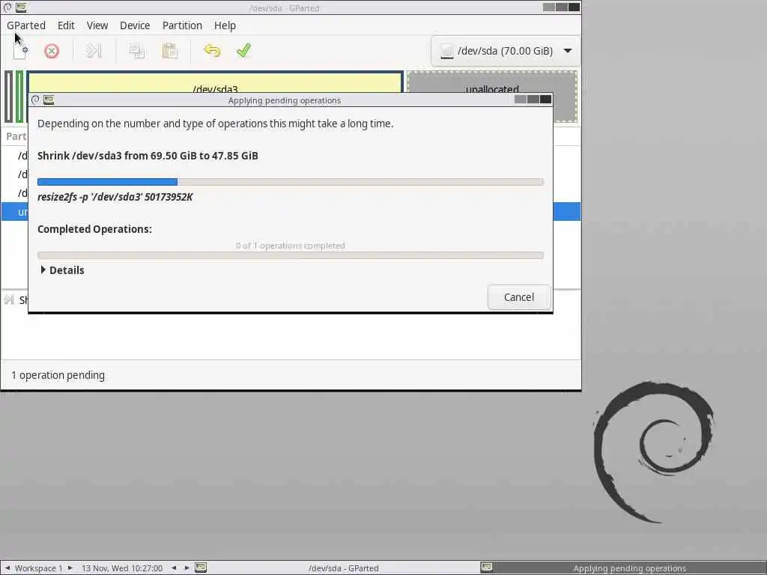767x575 pixels.
Task: Click the blue resize2fs progress bar
Action: (x=290, y=182)
